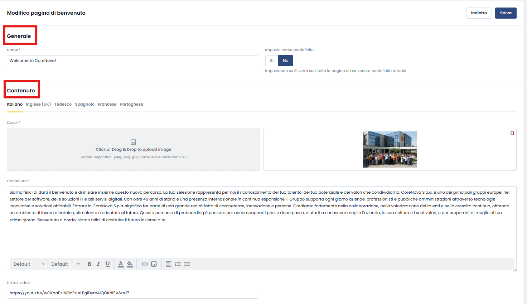This screenshot has width=527, height=304.
Task: Click the "Contenuto" section heading above the tabs
Action: click(x=21, y=91)
